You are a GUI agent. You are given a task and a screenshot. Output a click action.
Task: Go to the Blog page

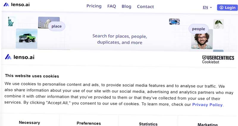click(x=126, y=6)
